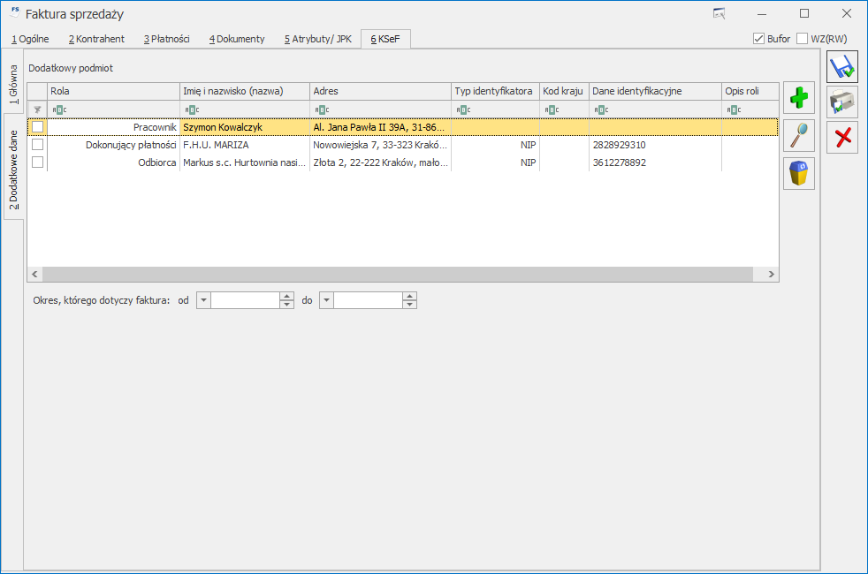Check the Pracownik row checkbox
This screenshot has width=868, height=574.
[38, 127]
